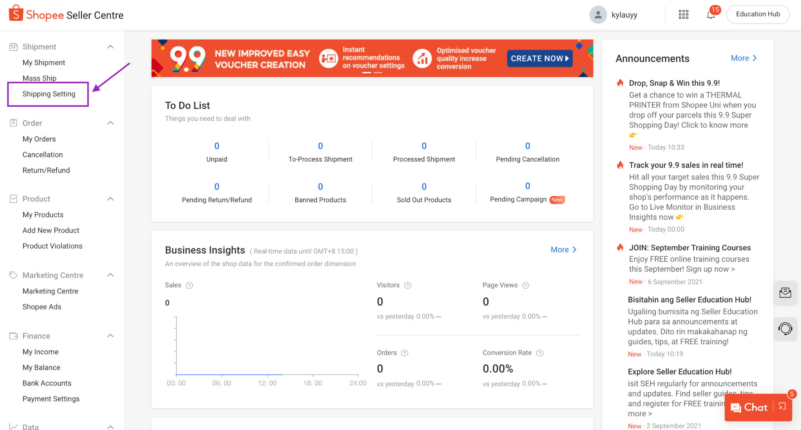The height and width of the screenshot is (430, 801).
Task: Open Bank Accounts
Action: point(47,383)
